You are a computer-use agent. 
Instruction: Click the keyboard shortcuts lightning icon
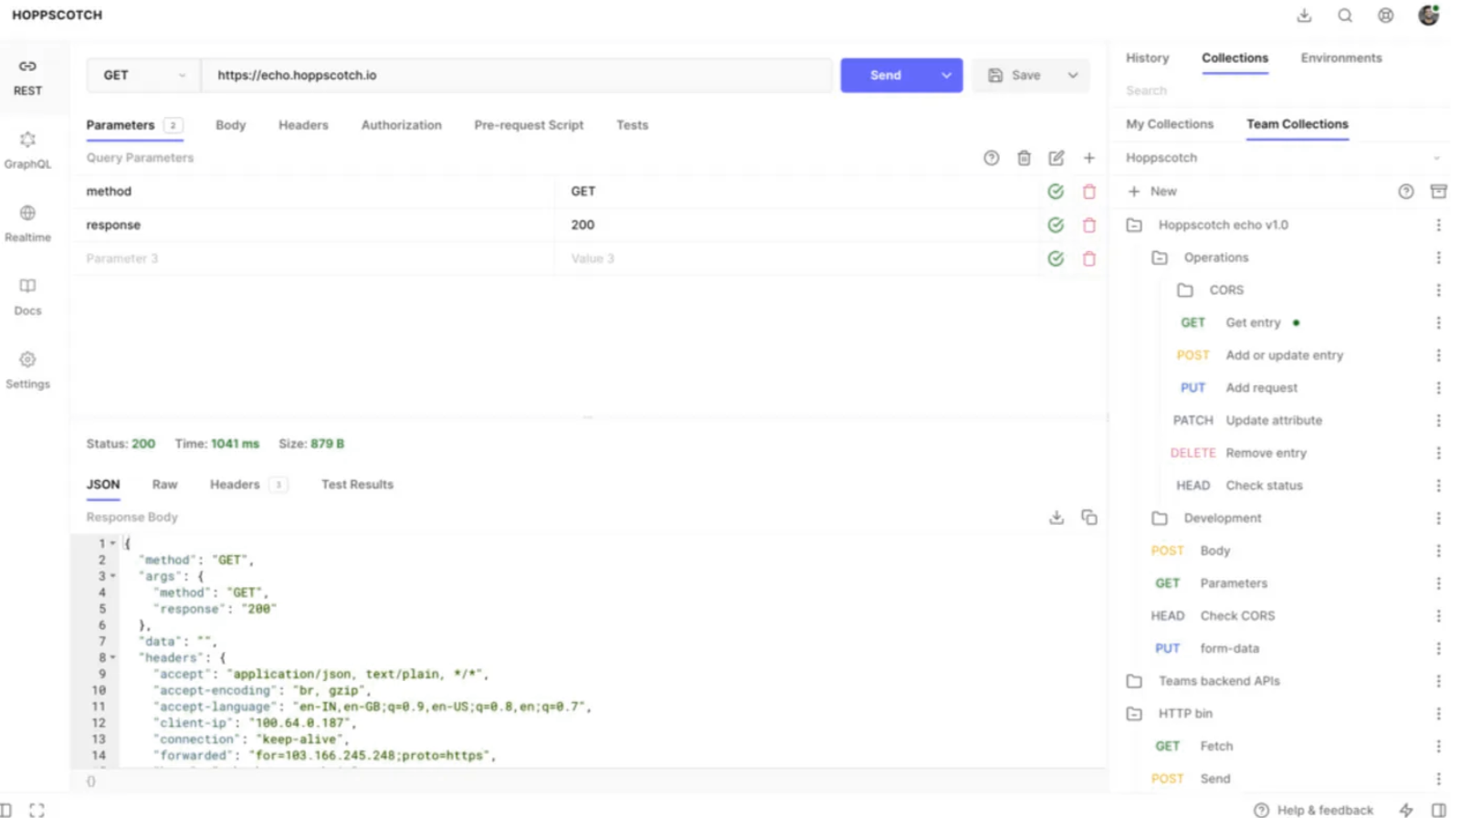[x=1406, y=810]
